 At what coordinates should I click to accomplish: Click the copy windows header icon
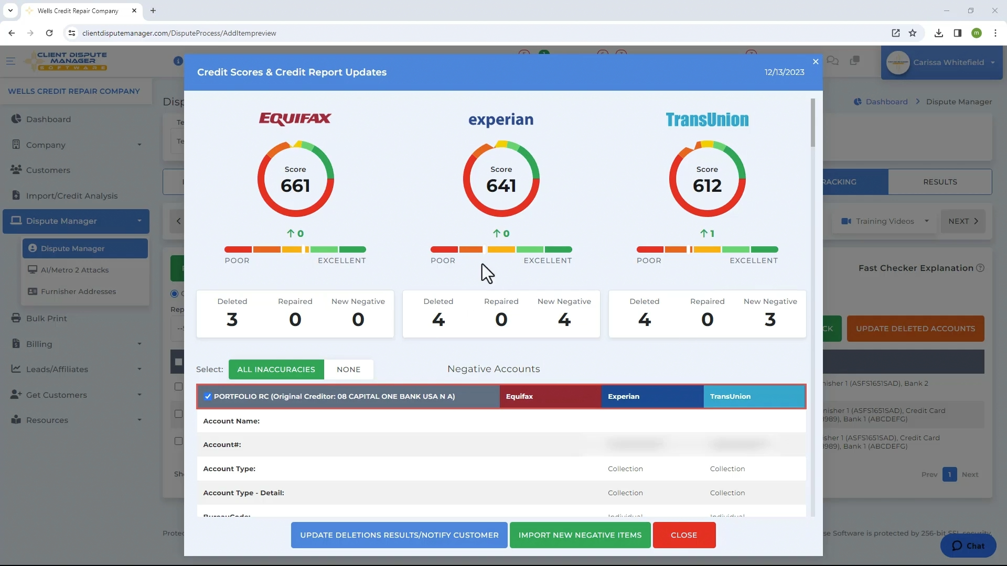click(855, 61)
